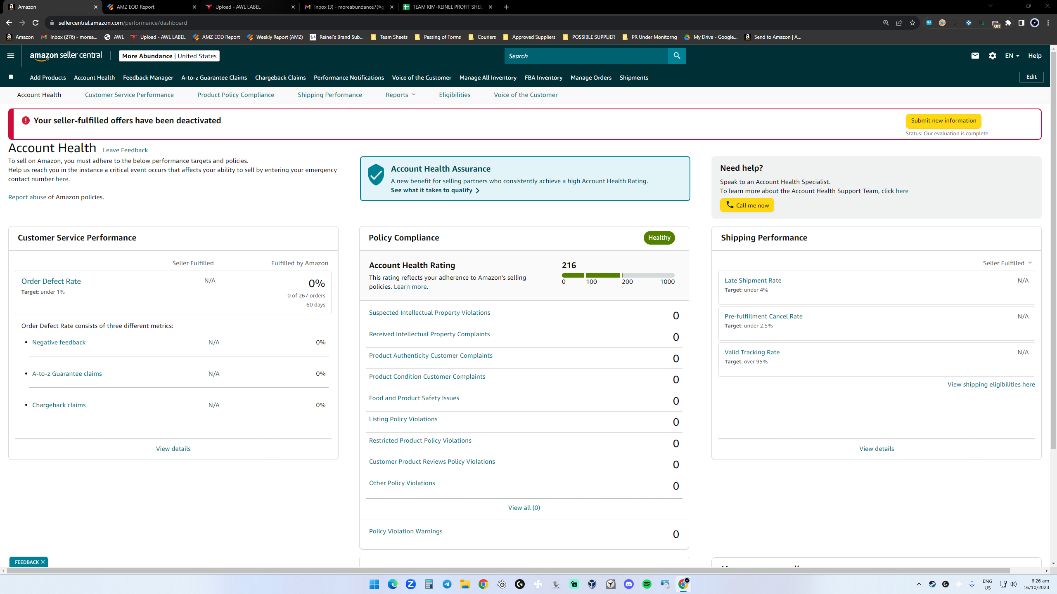Screen dimensions: 1057x594
Task: Open Manage Orders from the nav bar
Action: 591,78
